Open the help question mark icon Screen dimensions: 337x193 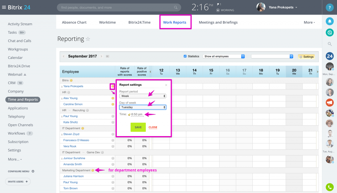329,8
